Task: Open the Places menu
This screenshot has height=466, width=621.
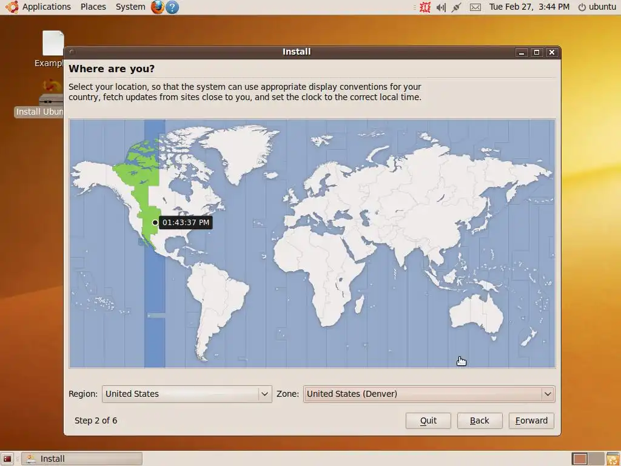Action: (93, 7)
